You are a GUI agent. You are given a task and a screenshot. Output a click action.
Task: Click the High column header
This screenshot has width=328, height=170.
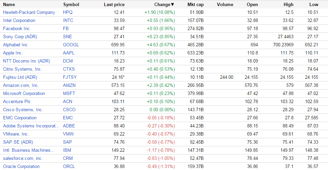click(289, 5)
